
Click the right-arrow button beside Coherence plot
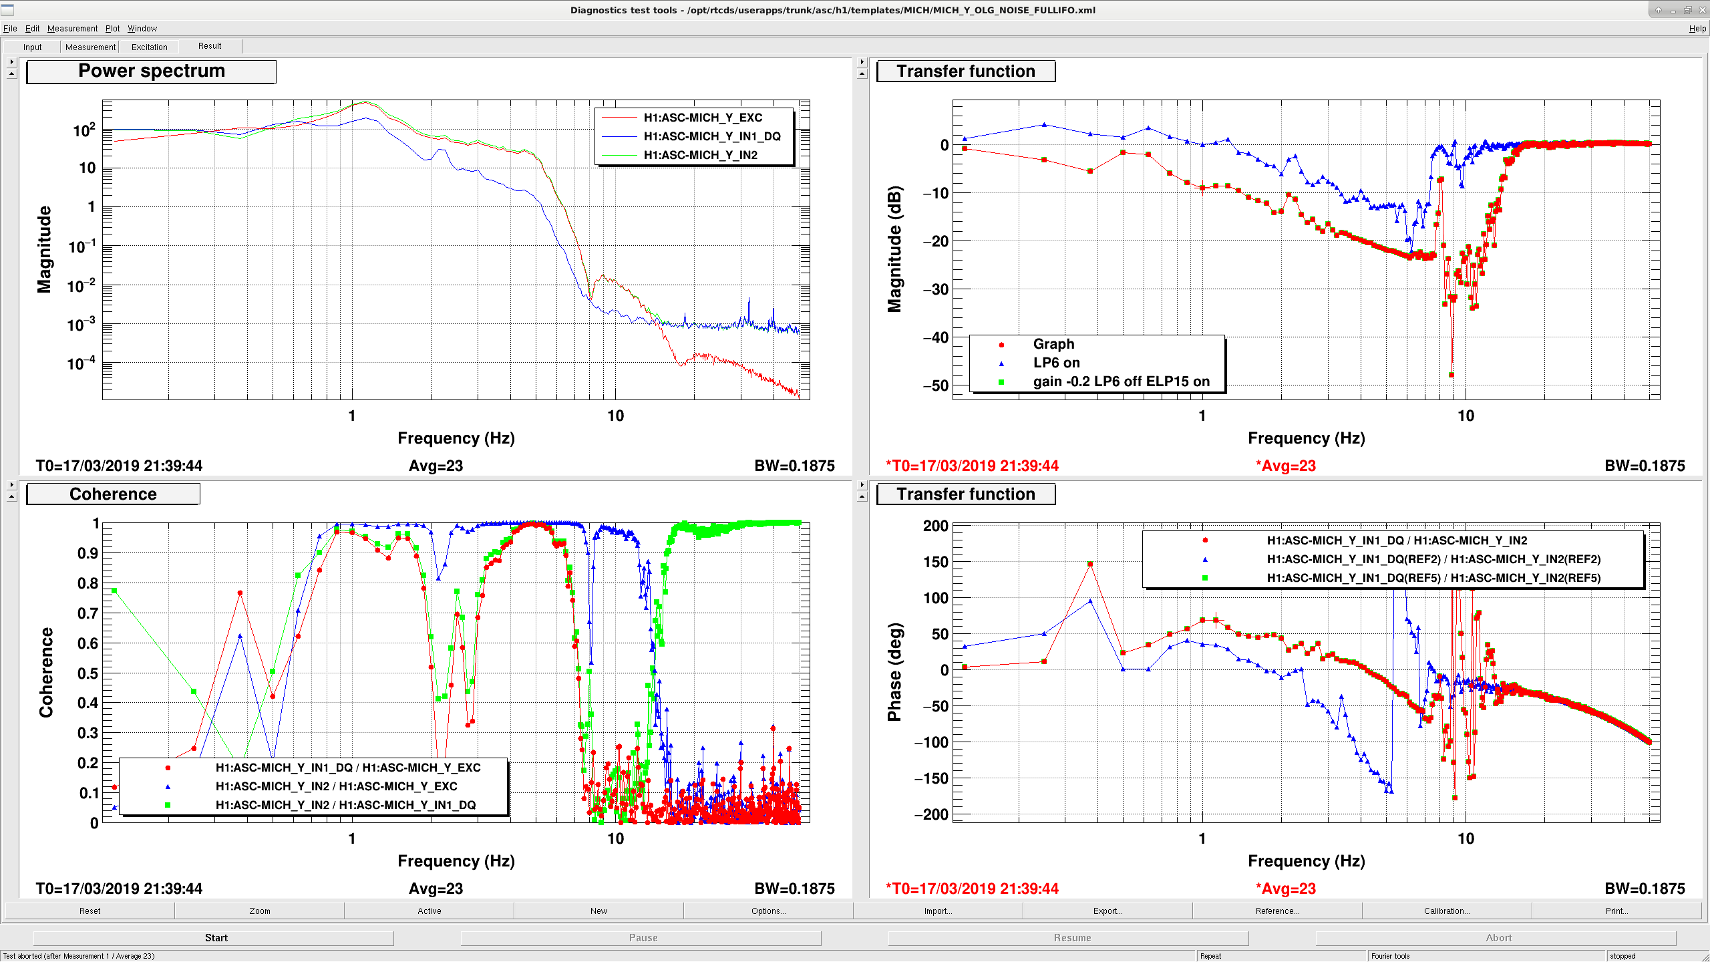click(11, 484)
